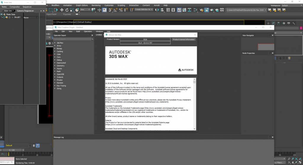Click Render in the Cloud icon
303x165 pixels.
point(217,10)
